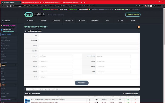Open the Navigation privée profile icon
The image size is (165, 103).
[x=151, y=6]
